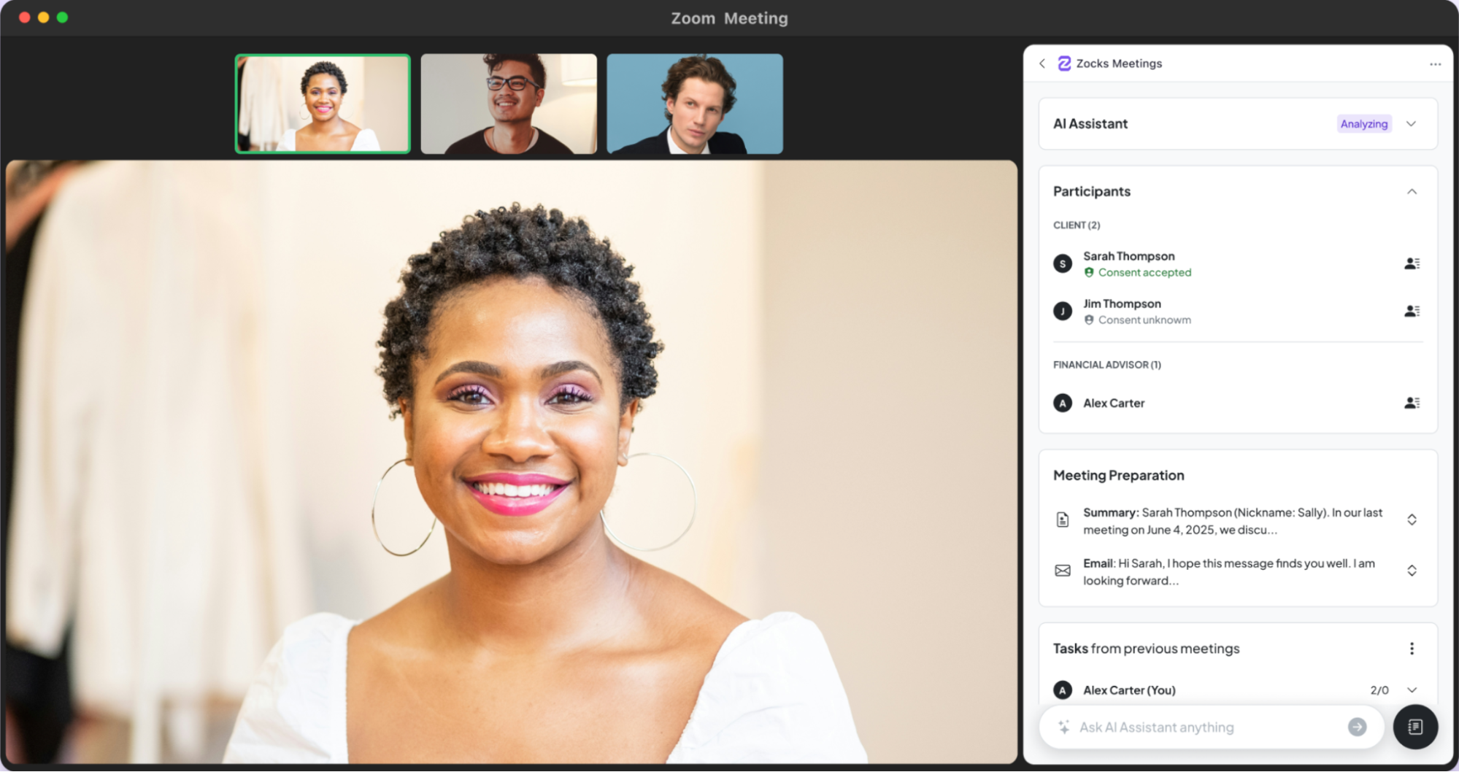Expand Alex Carter (You) task list
Viewport: 1459px width, 772px height.
click(1412, 690)
